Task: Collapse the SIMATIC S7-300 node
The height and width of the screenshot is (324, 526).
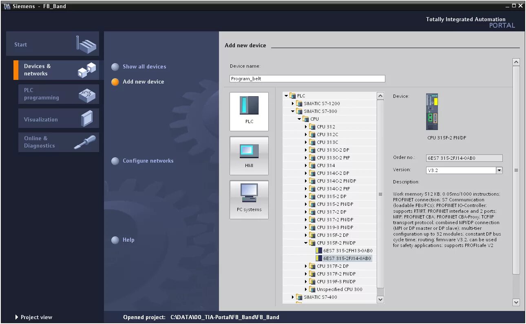Action: [293, 111]
